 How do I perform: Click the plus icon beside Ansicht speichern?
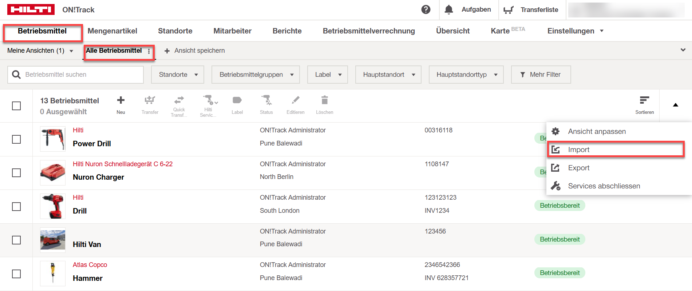[x=167, y=51]
